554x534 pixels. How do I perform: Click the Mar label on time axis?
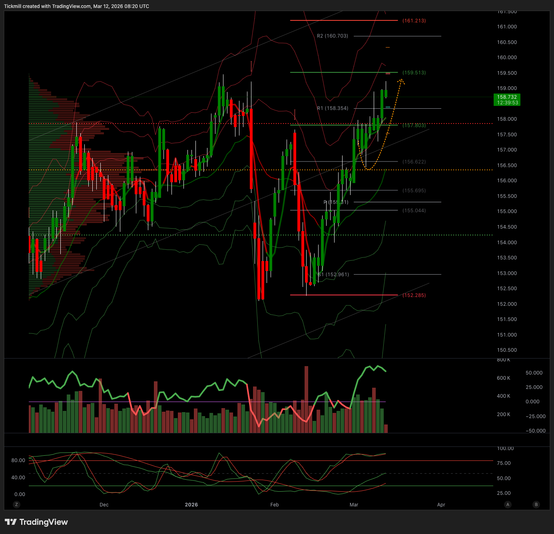pos(354,505)
